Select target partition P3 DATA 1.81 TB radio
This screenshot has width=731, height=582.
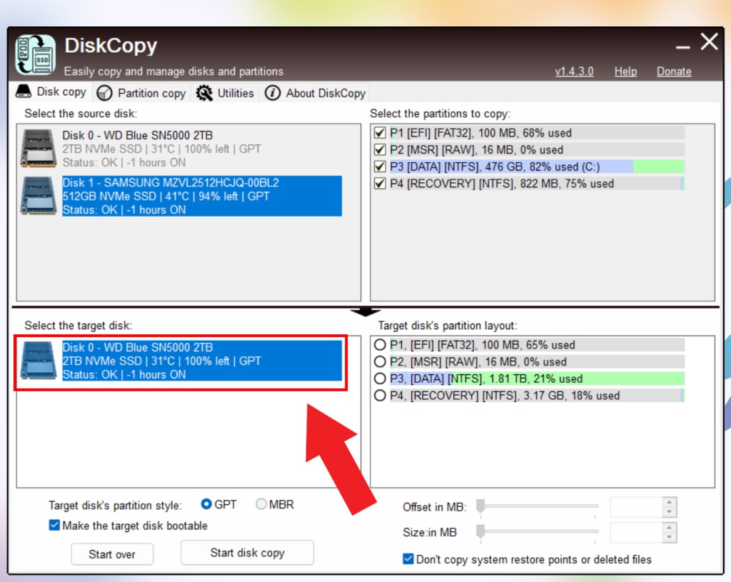click(380, 378)
